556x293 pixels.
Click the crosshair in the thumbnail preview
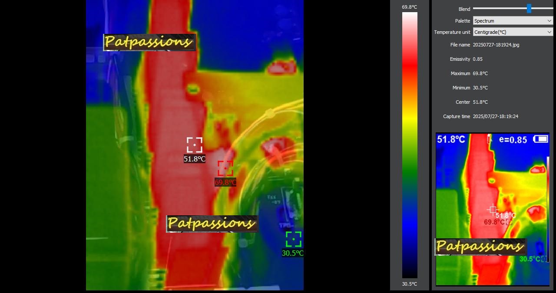tap(493, 210)
